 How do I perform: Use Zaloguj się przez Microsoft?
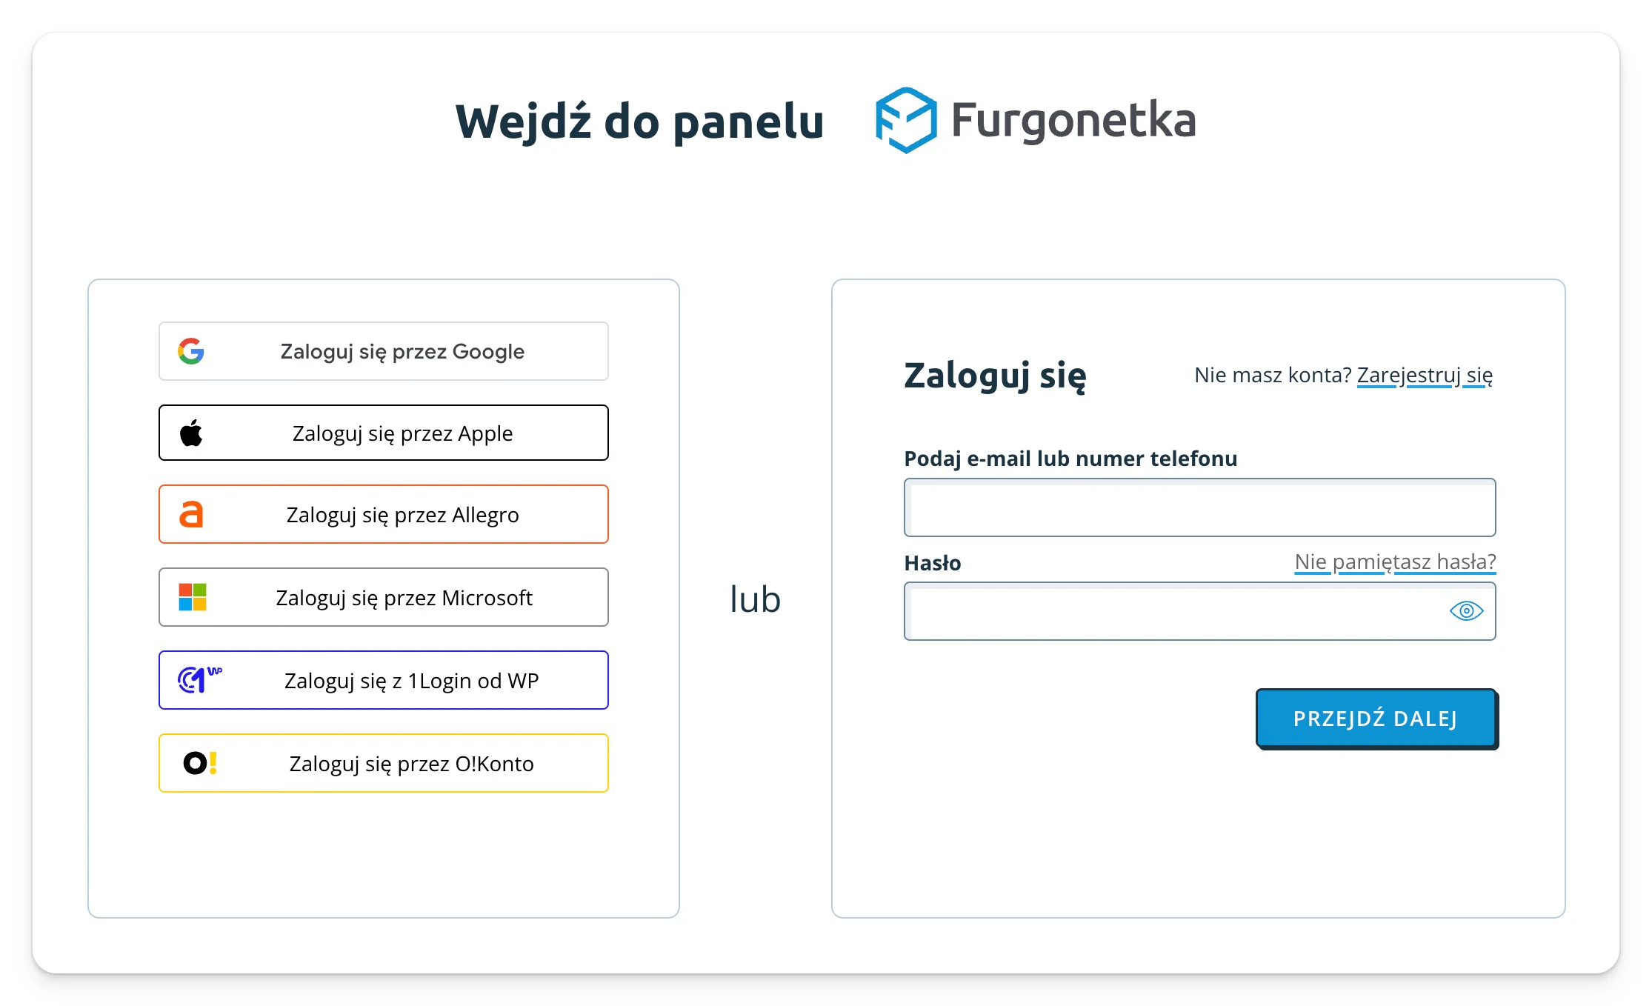pos(384,597)
